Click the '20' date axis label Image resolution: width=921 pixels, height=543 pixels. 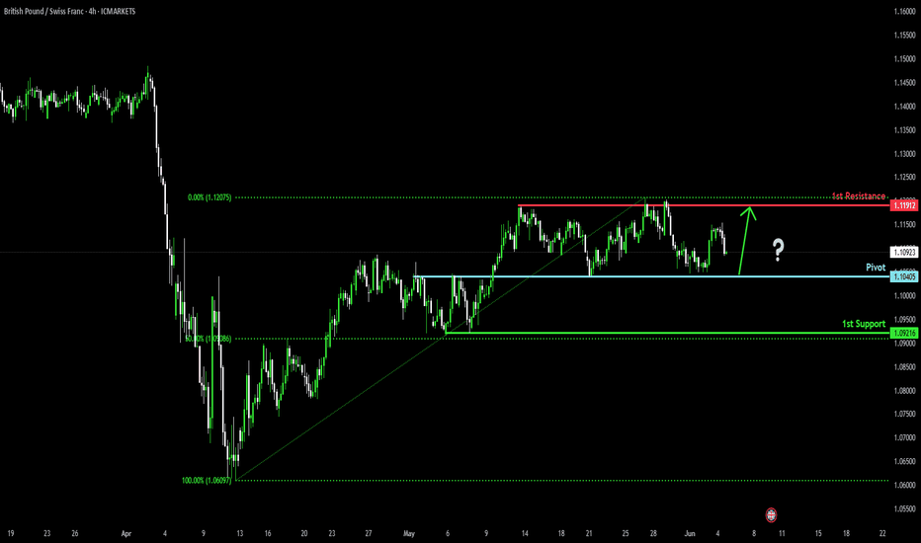(x=303, y=533)
